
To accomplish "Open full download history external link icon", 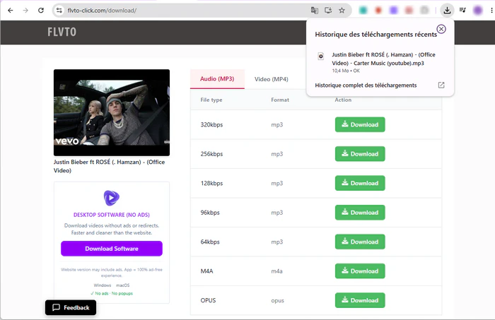I will click(x=441, y=85).
